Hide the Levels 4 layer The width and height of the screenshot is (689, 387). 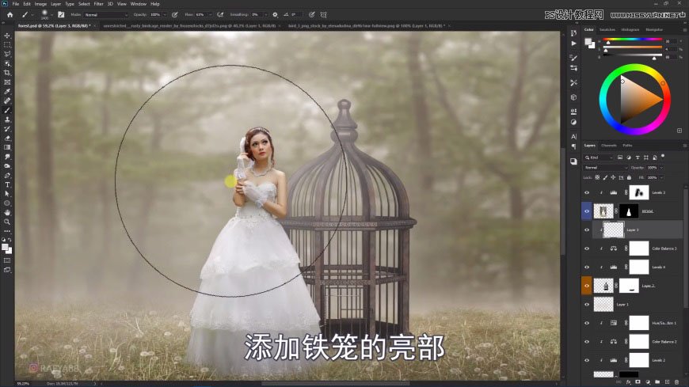pos(587,267)
